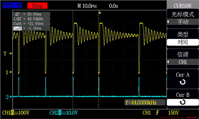199x119 pixels.
Task: Click the cyan channel 2 ground marker
Action: 9,97
